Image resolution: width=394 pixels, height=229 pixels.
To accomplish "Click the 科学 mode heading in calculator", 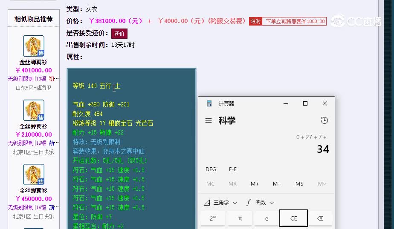I will tap(227, 120).
